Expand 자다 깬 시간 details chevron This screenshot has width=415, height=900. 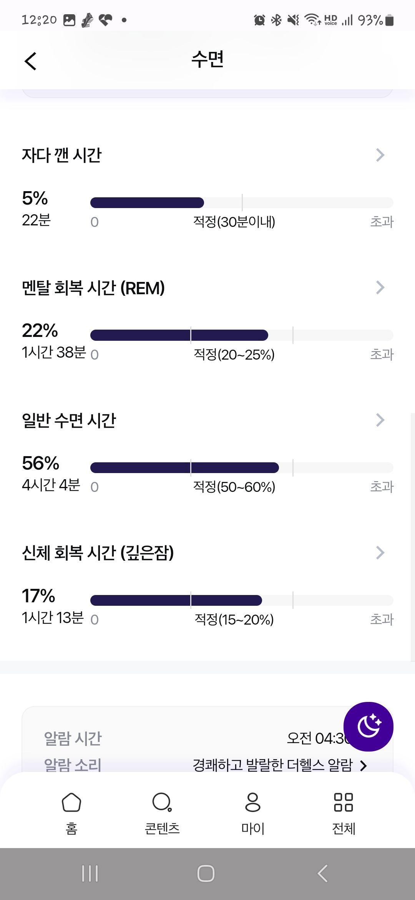tap(380, 155)
